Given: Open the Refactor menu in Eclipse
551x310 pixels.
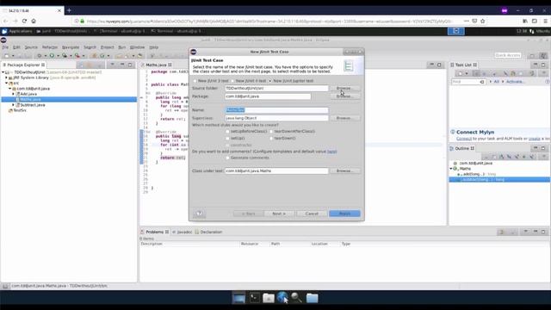Looking at the screenshot, I should (50, 47).
